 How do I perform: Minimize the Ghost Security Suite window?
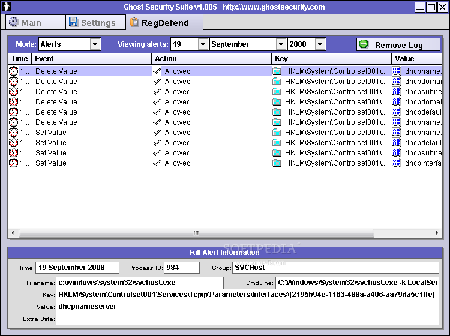click(420, 7)
